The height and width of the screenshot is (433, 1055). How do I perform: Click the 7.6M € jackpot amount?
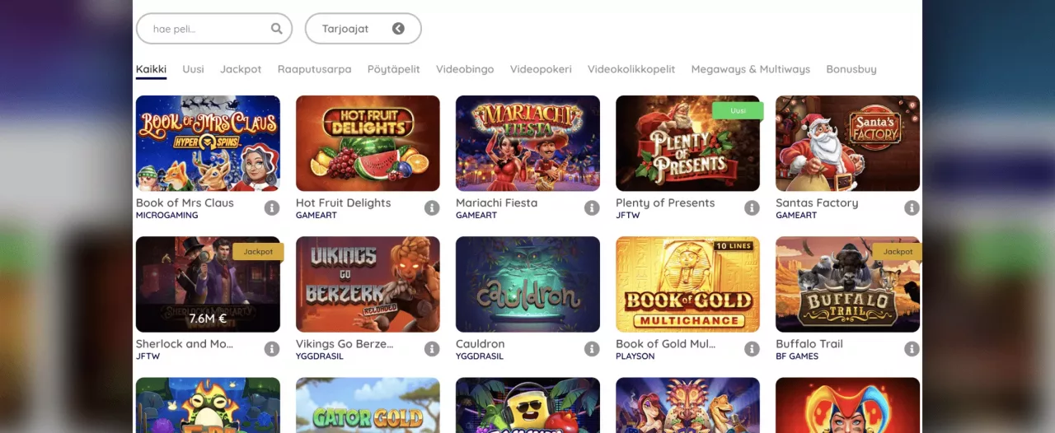pyautogui.click(x=208, y=318)
